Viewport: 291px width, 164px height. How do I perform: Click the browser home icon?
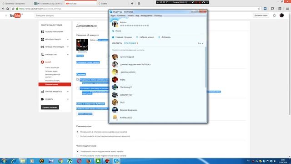pos(8,9)
